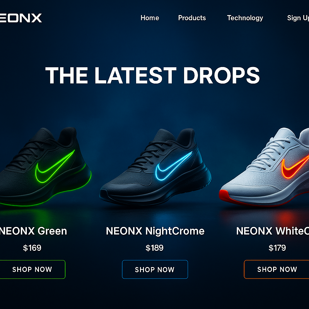Open the NEONX Green product title
309x309 pixels.
(33, 231)
